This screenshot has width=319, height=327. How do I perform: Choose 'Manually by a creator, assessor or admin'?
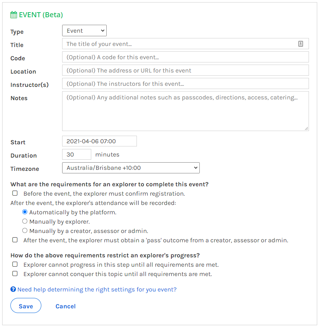coord(25,231)
